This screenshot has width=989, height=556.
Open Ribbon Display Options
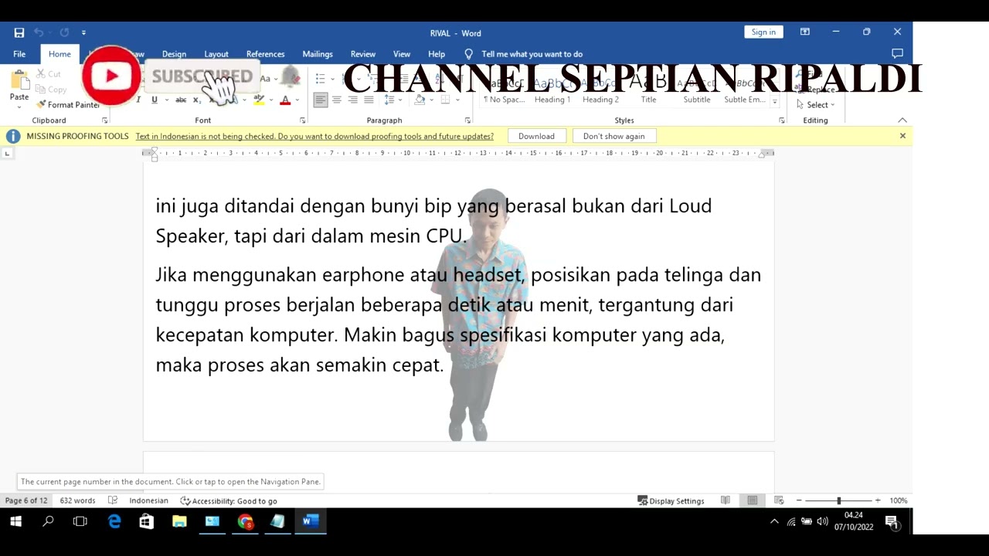pos(805,32)
